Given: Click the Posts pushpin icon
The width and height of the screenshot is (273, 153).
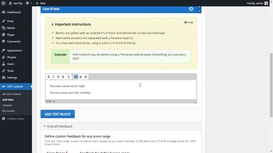Looking at the screenshot, I should tap(3, 21).
